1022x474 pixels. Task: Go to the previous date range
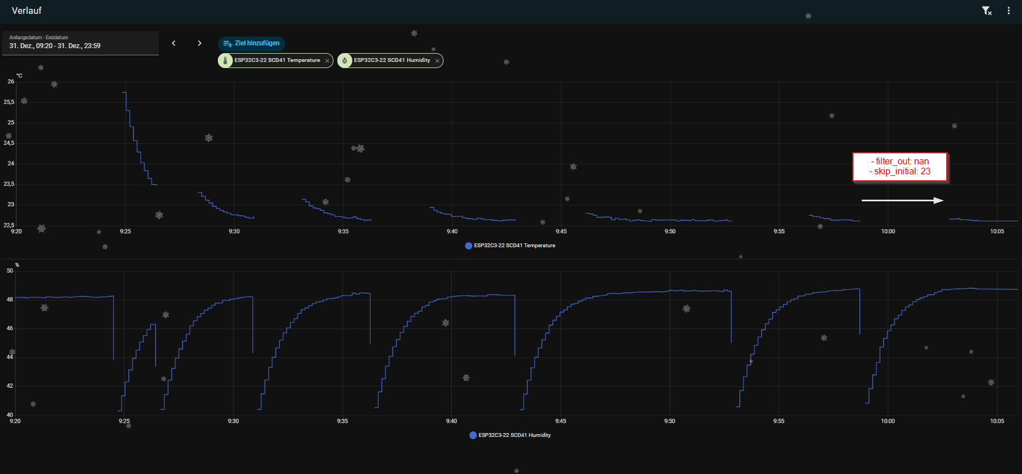[x=174, y=43]
